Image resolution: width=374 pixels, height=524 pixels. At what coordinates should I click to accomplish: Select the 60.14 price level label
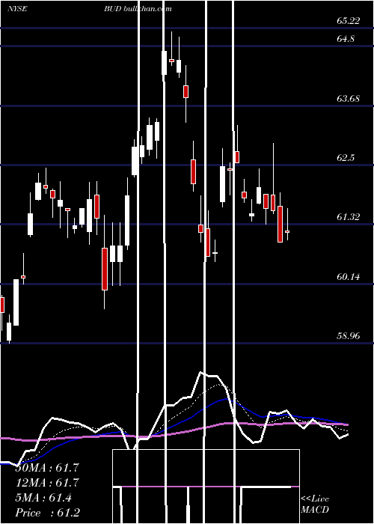click(x=348, y=277)
